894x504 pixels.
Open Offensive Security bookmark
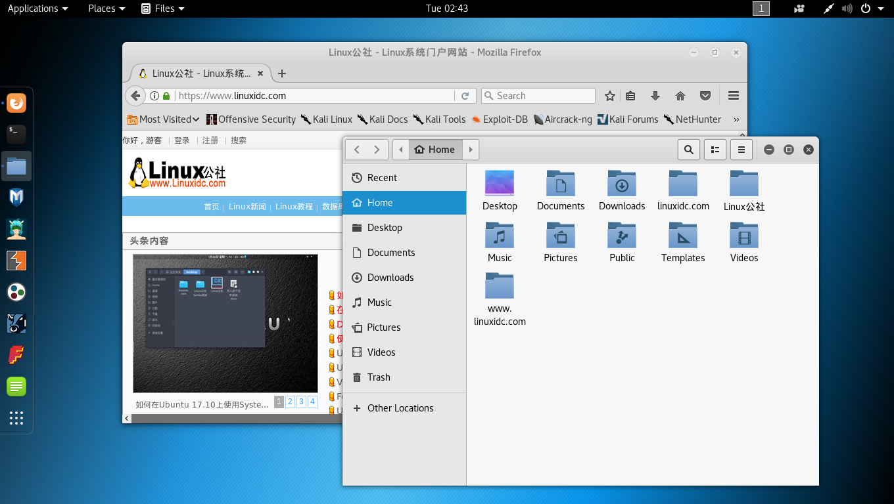tap(250, 119)
